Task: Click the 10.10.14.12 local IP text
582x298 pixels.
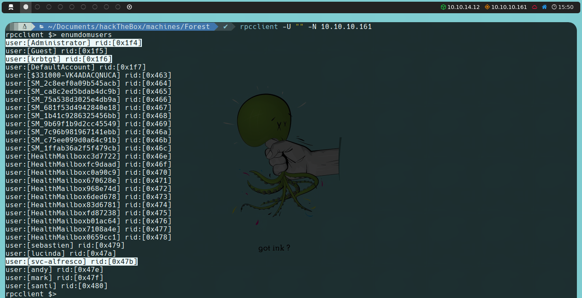Action: point(464,7)
